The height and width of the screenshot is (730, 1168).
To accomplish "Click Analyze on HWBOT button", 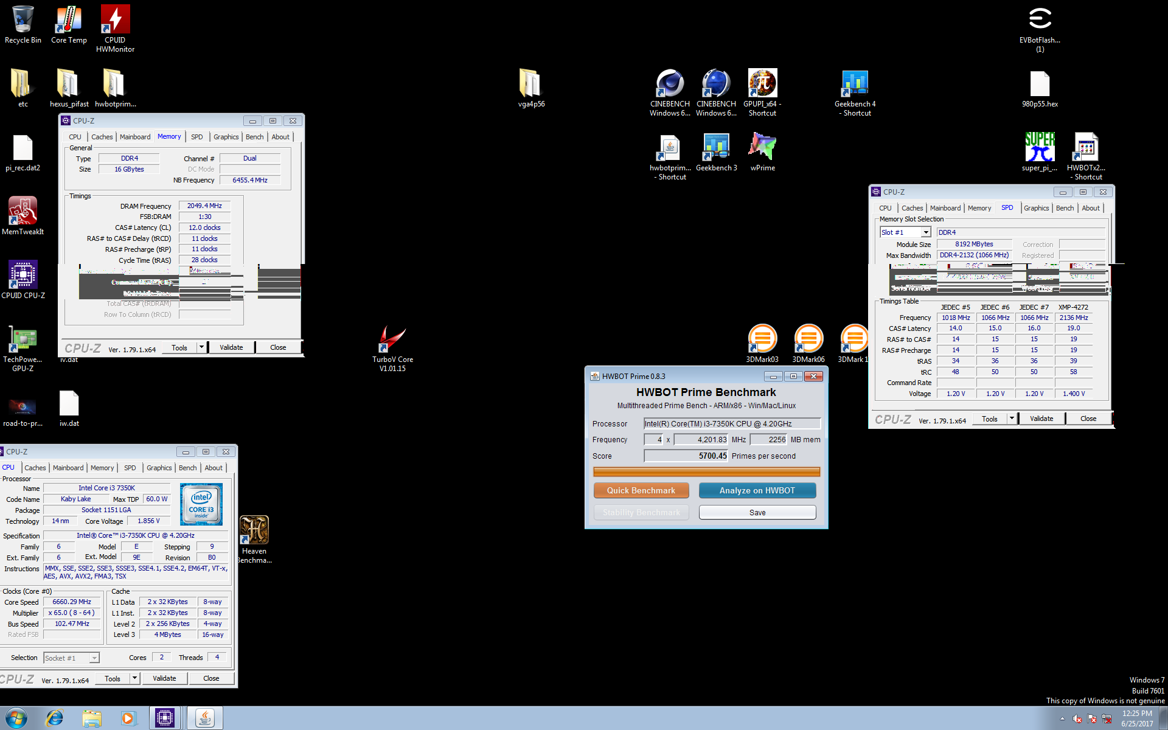I will coord(757,490).
